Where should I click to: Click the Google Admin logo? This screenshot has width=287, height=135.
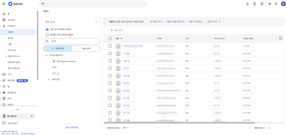15,4
